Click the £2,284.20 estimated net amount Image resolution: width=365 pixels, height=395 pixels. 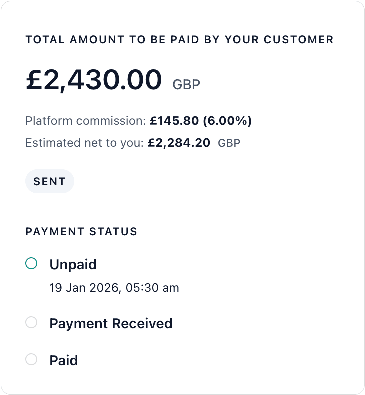(179, 143)
